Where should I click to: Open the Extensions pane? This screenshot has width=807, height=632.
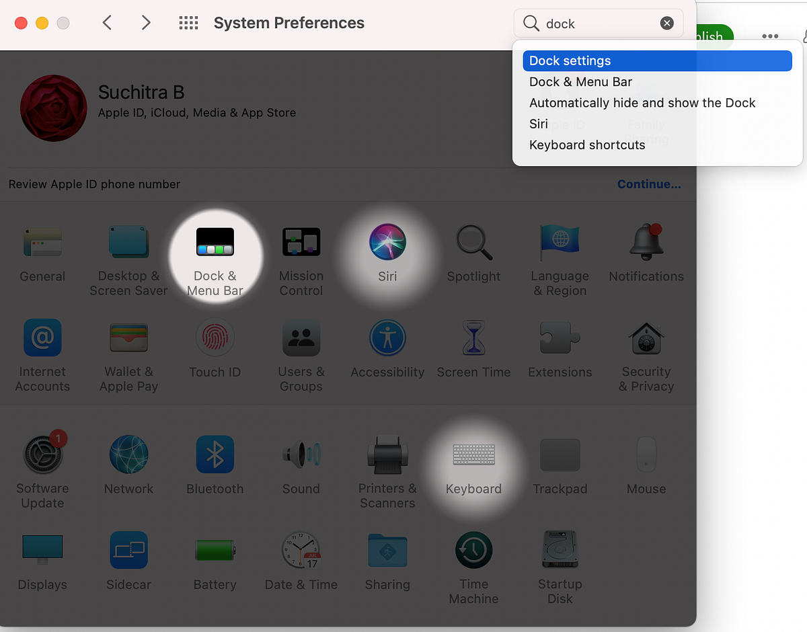point(560,350)
